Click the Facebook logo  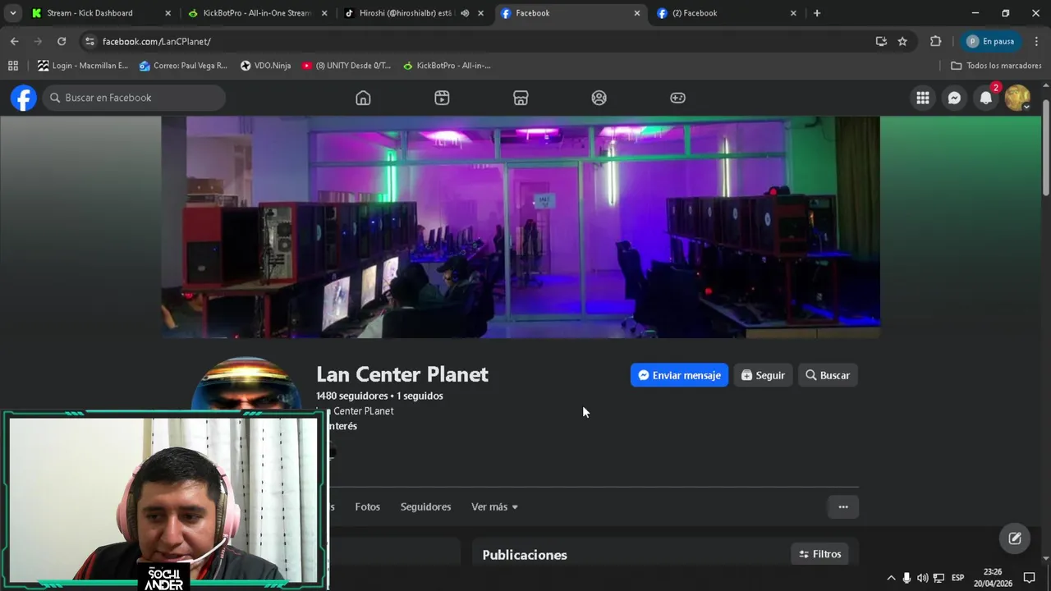[x=24, y=98]
